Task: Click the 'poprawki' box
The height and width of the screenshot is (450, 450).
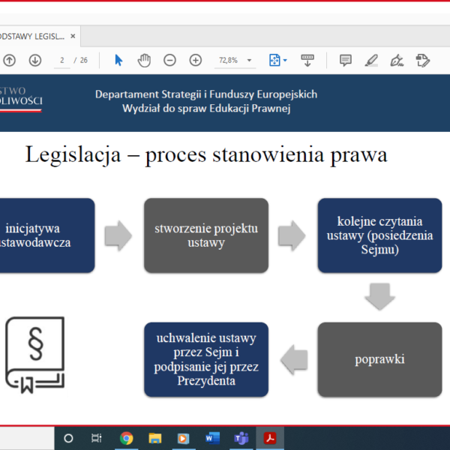Action: [379, 359]
